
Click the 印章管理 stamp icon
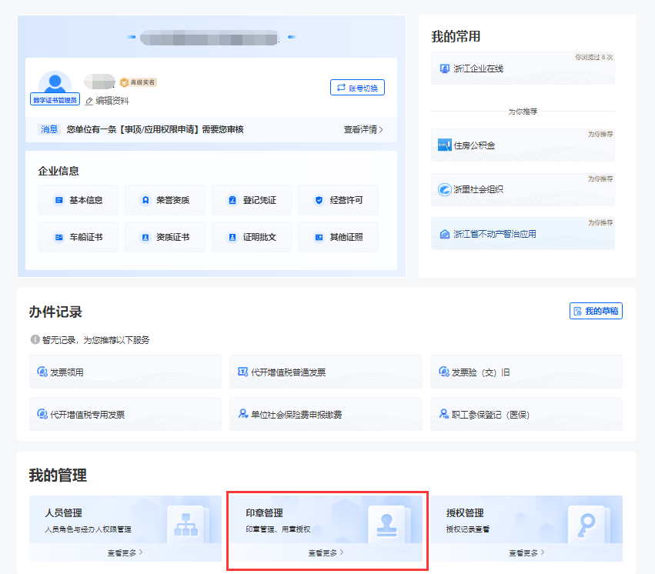(x=386, y=525)
